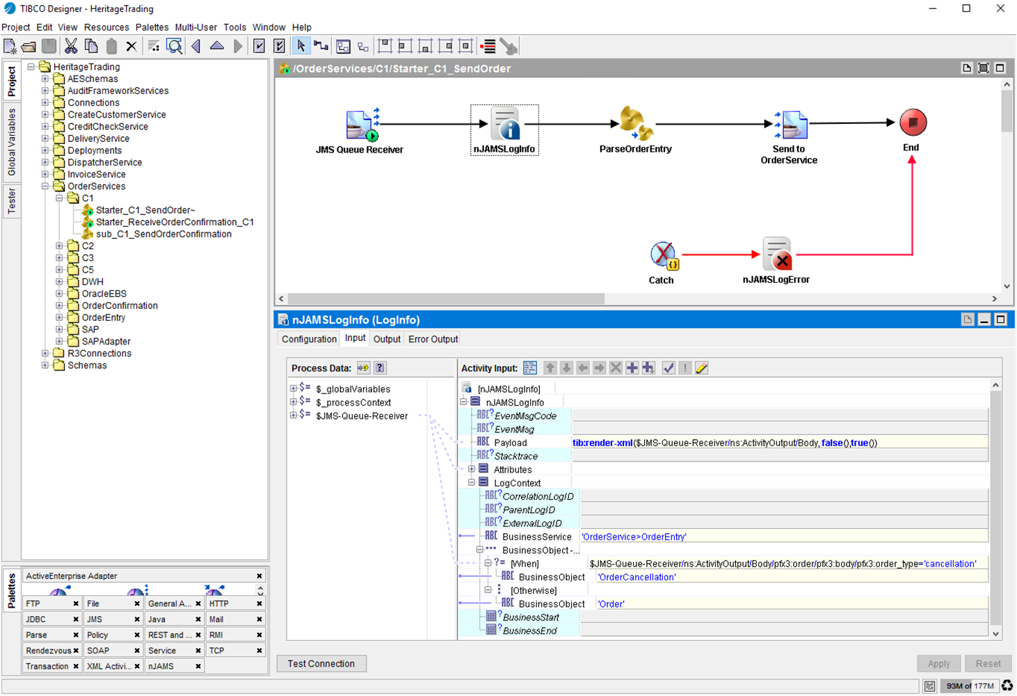Click the left triangle Back navigation icon
The width and height of the screenshot is (1017, 696).
196,47
